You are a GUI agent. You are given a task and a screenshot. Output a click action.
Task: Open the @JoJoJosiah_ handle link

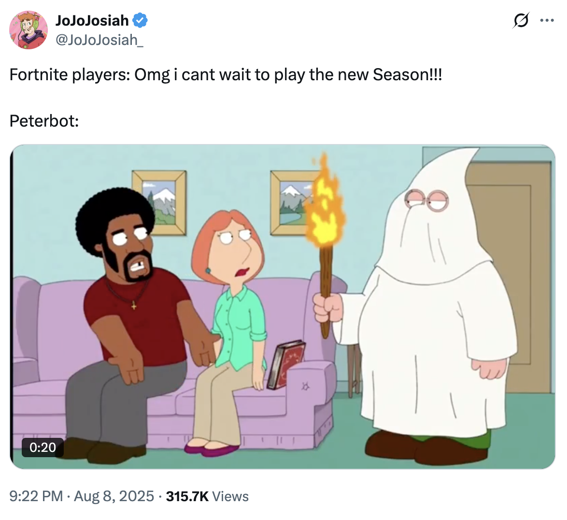tap(99, 40)
